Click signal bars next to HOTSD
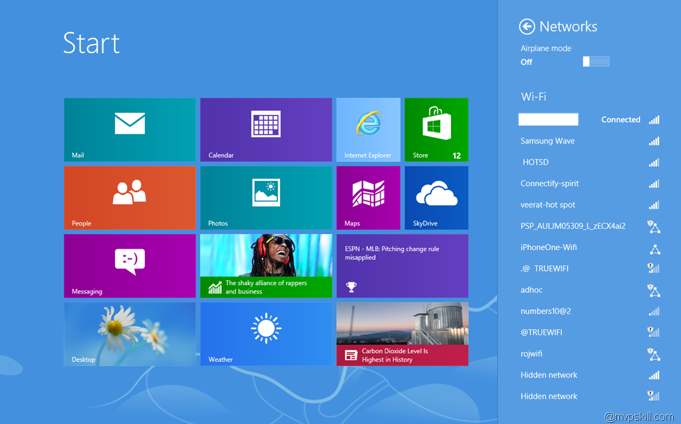 tap(654, 162)
